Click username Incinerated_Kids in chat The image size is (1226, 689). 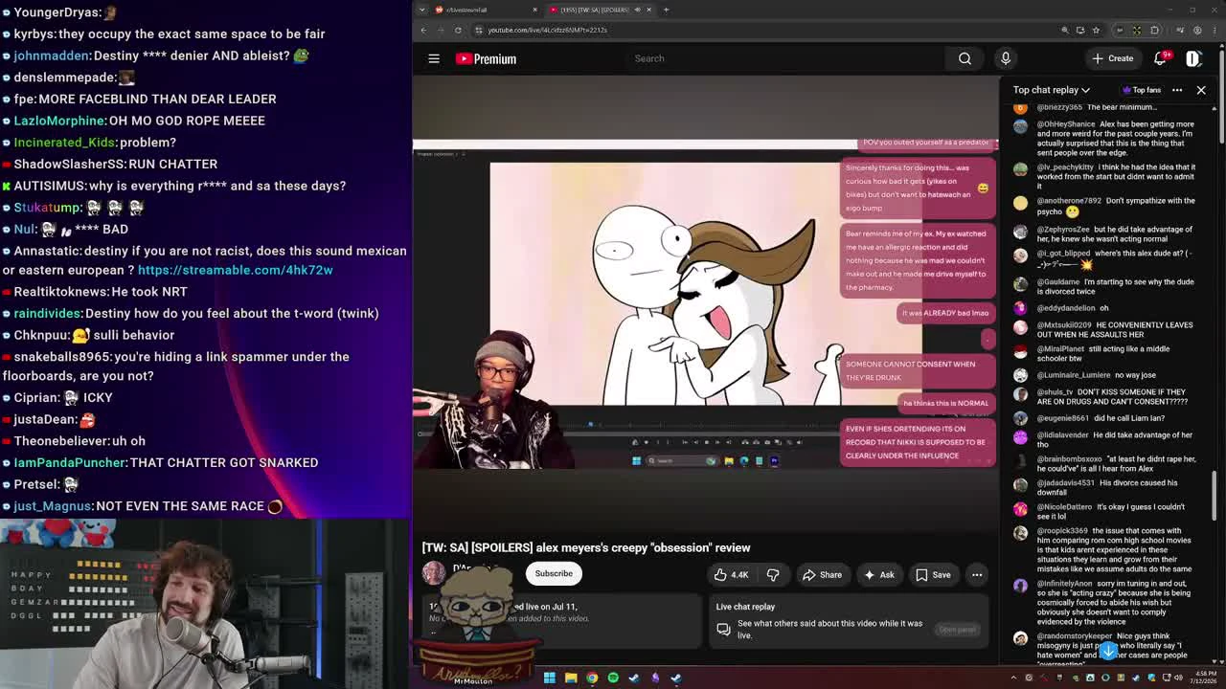pos(64,143)
